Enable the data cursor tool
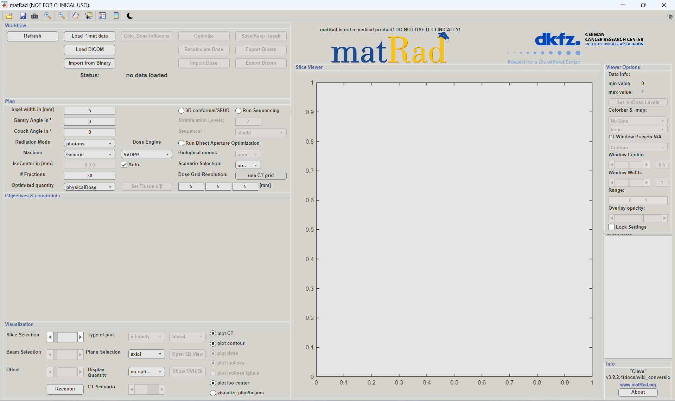 pos(89,16)
